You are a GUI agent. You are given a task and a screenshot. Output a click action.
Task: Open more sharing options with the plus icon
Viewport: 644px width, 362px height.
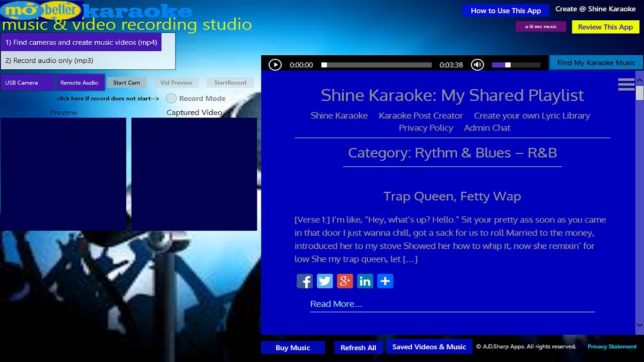tap(385, 281)
